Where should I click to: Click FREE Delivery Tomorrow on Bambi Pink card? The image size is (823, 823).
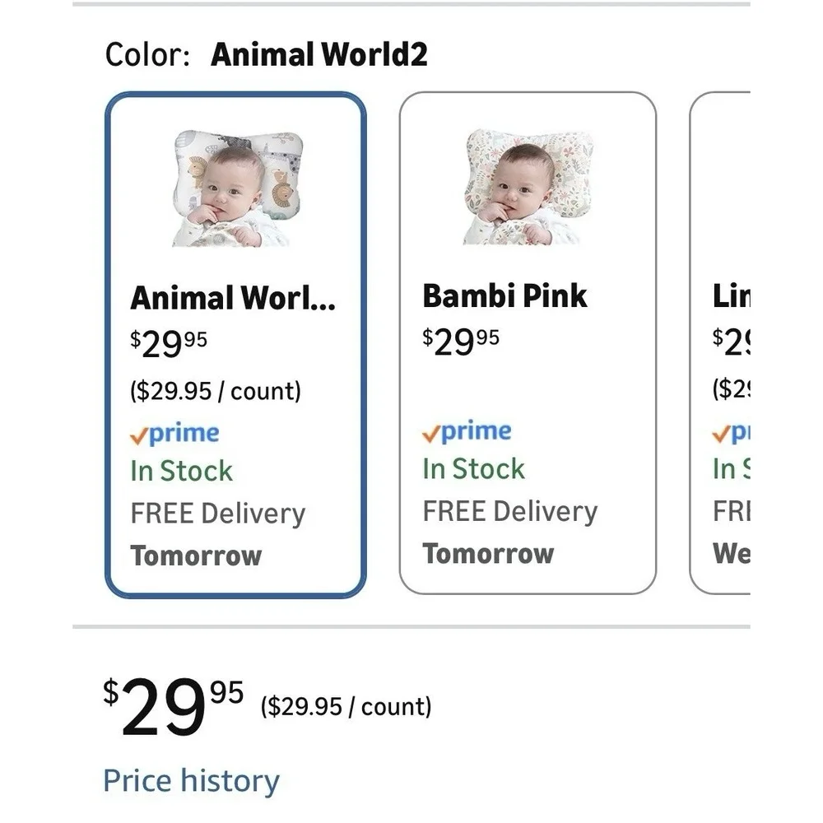[510, 532]
